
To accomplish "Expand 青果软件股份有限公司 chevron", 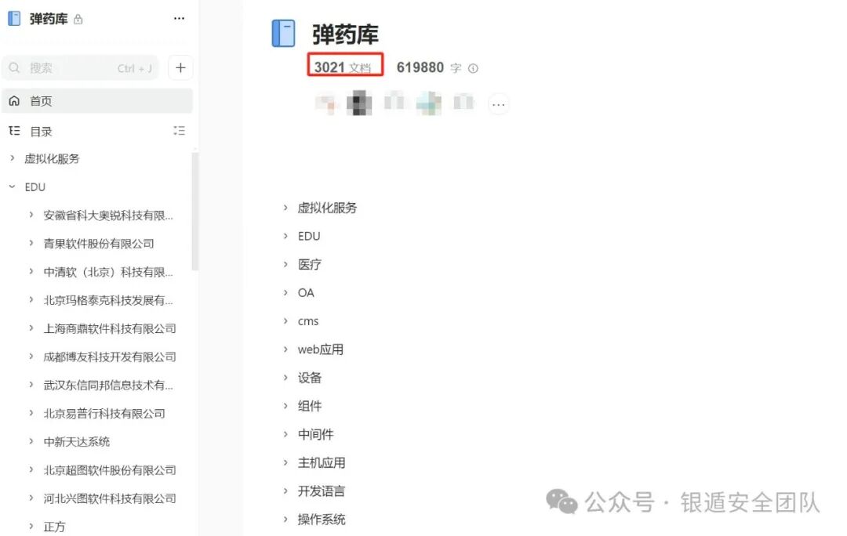I will (31, 244).
